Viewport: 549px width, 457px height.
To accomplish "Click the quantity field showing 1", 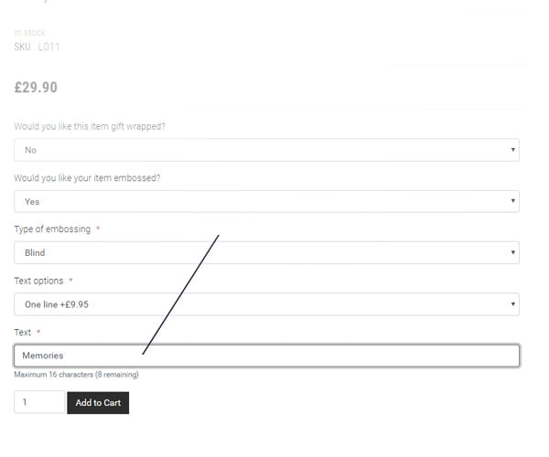I will click(39, 402).
